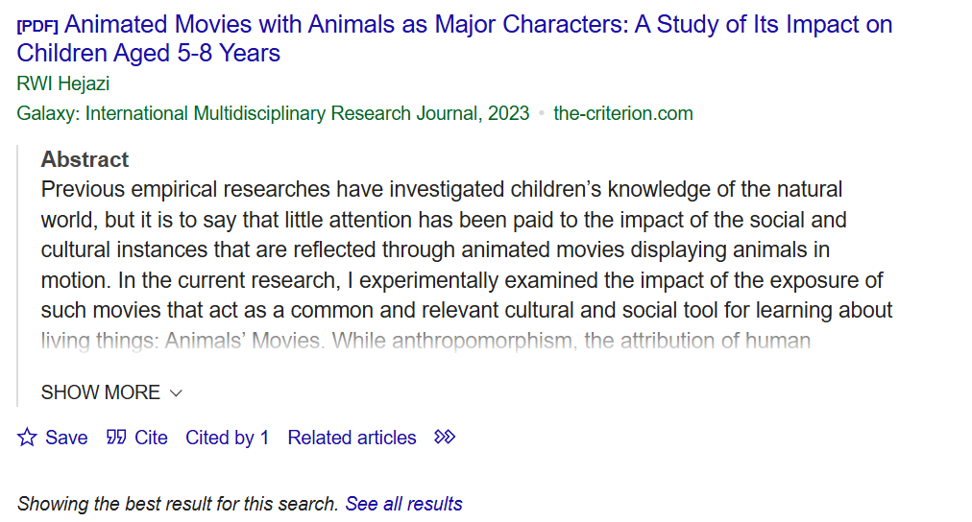Follow the See all results link
The height and width of the screenshot is (522, 972).
tap(403, 504)
